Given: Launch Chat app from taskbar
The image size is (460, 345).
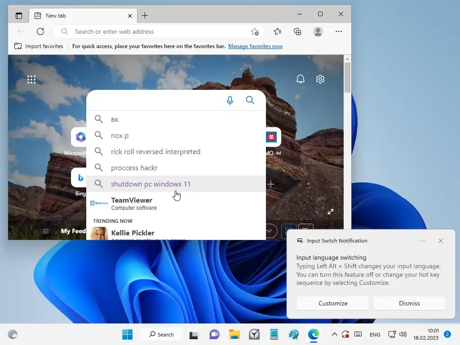Looking at the screenshot, I should click(x=214, y=334).
